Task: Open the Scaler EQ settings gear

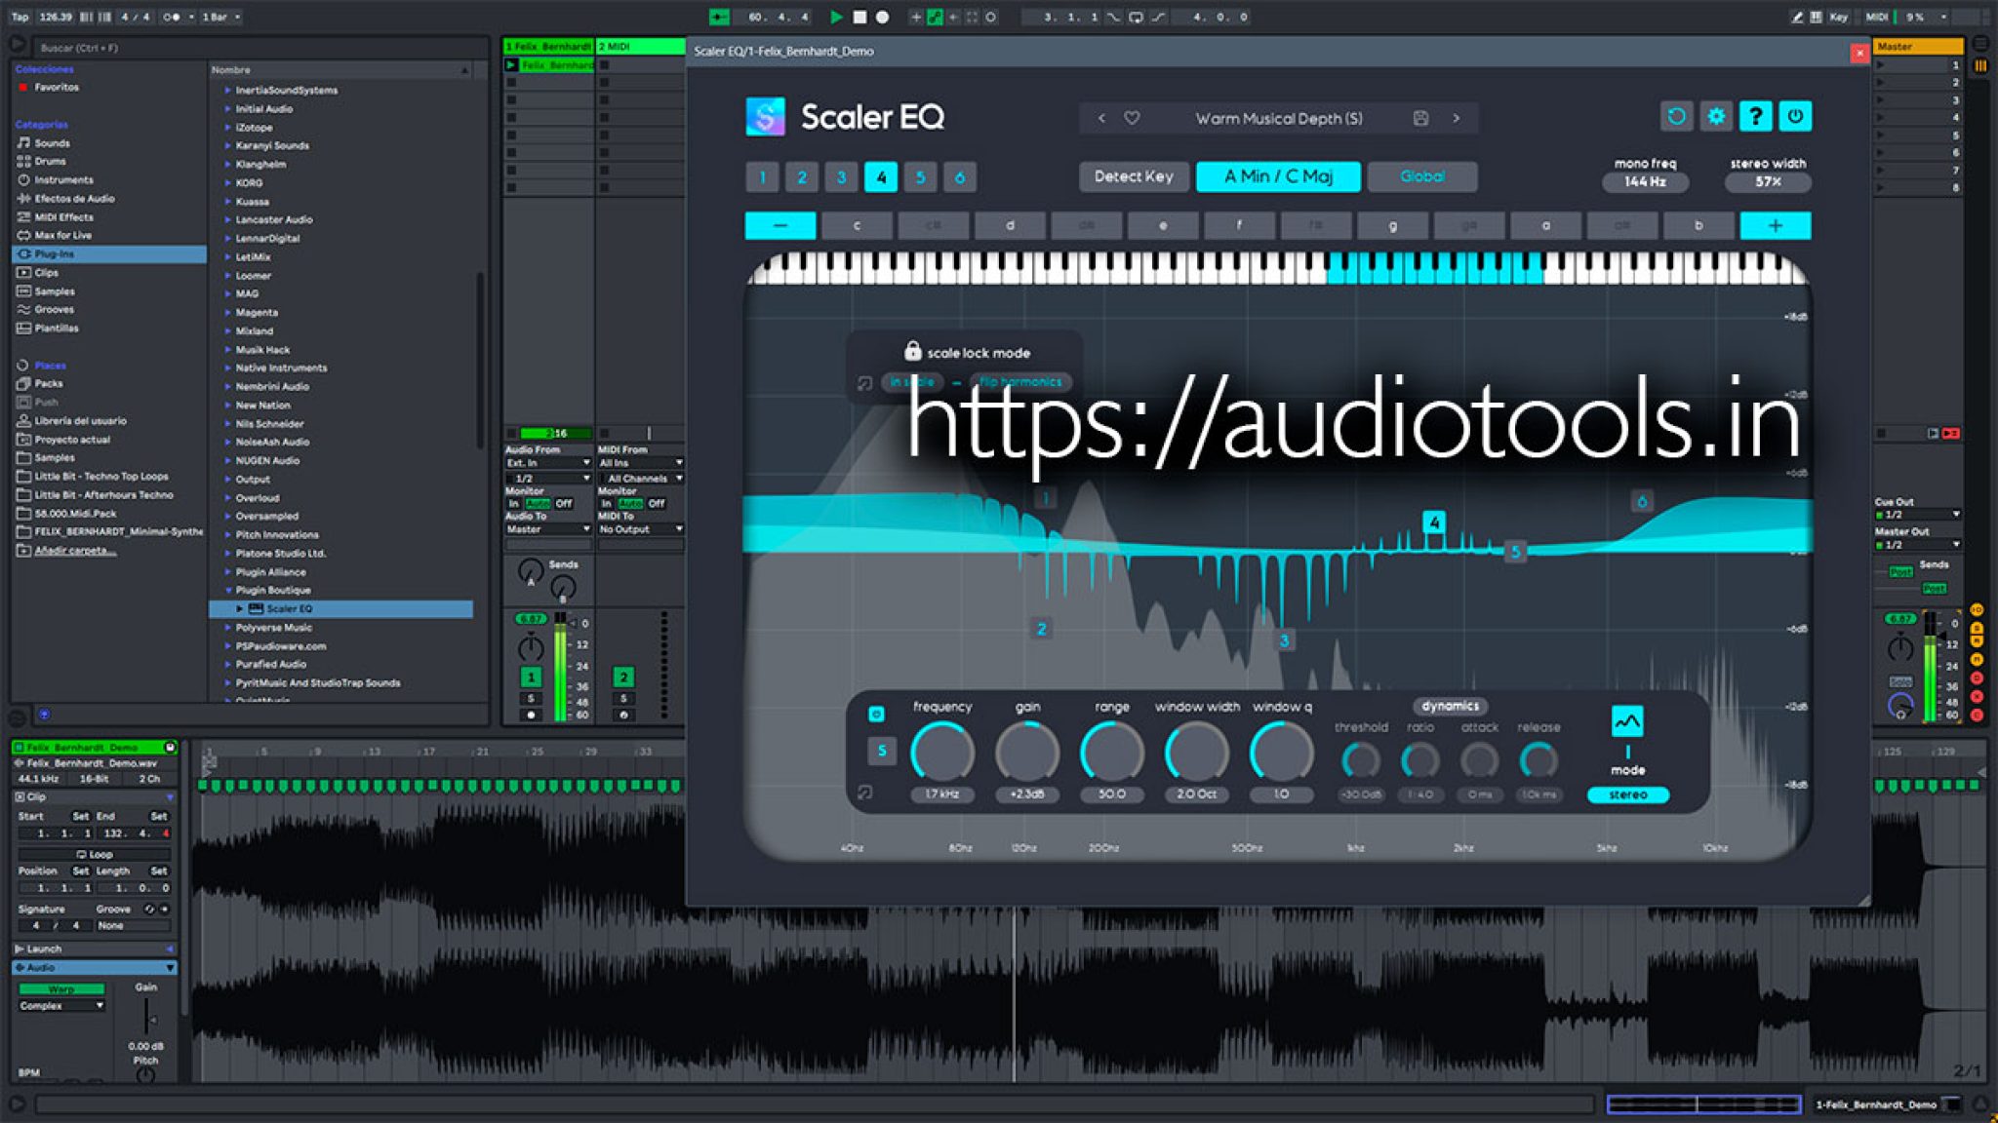Action: [x=1715, y=116]
